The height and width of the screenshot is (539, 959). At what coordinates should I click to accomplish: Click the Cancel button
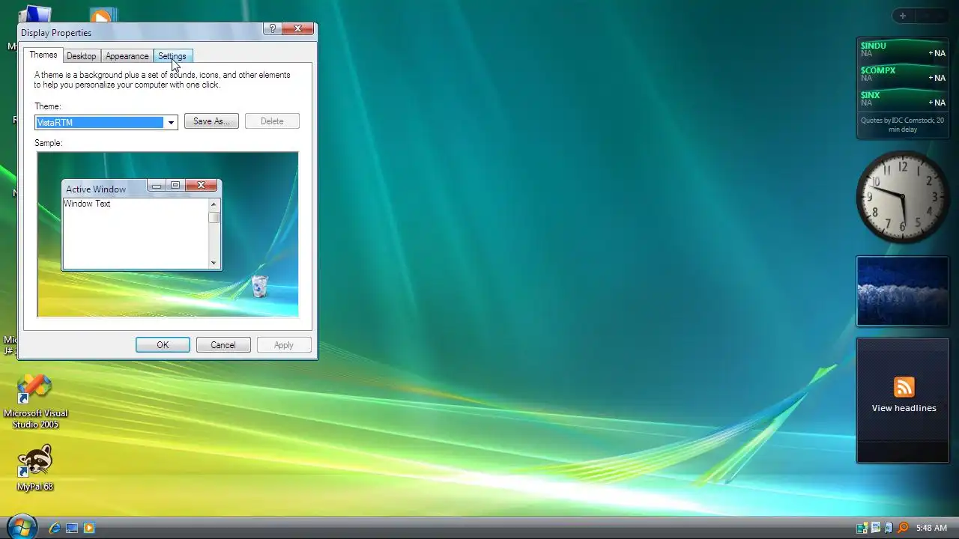pyautogui.click(x=223, y=345)
